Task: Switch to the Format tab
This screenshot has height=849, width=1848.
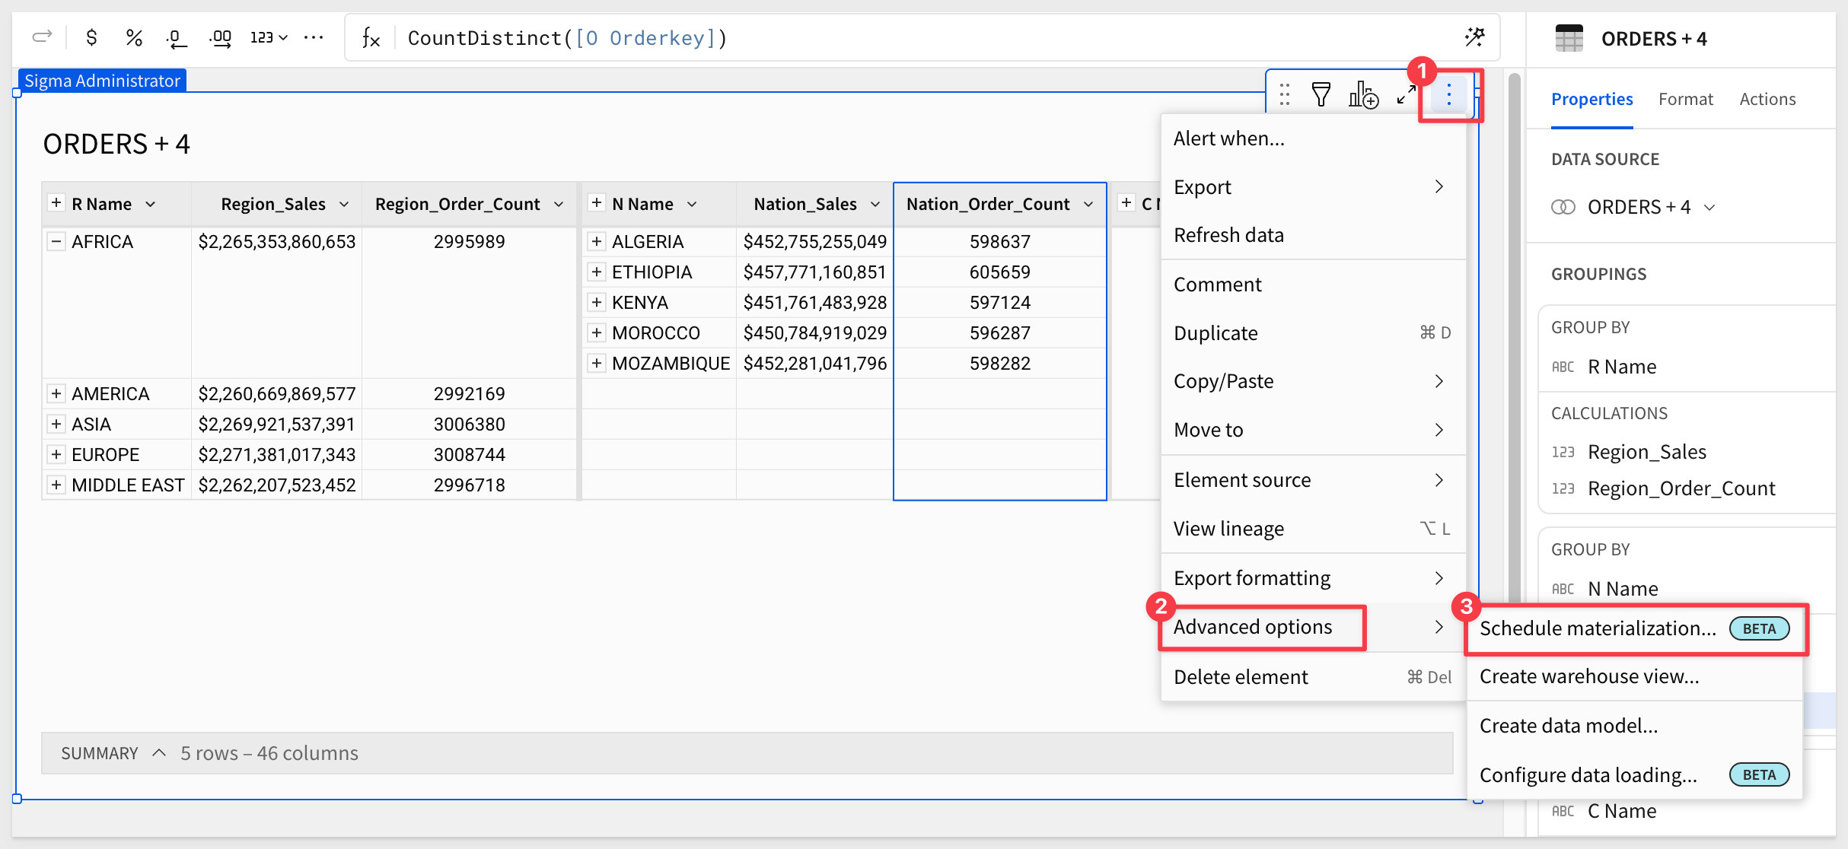Action: pyautogui.click(x=1685, y=99)
